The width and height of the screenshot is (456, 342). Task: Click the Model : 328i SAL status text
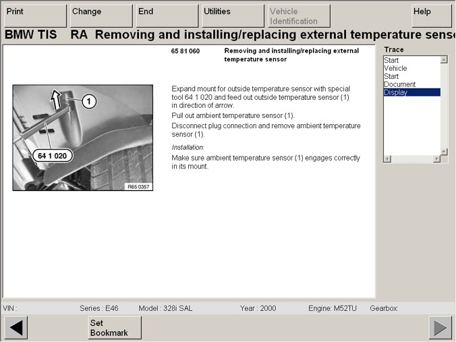point(165,308)
